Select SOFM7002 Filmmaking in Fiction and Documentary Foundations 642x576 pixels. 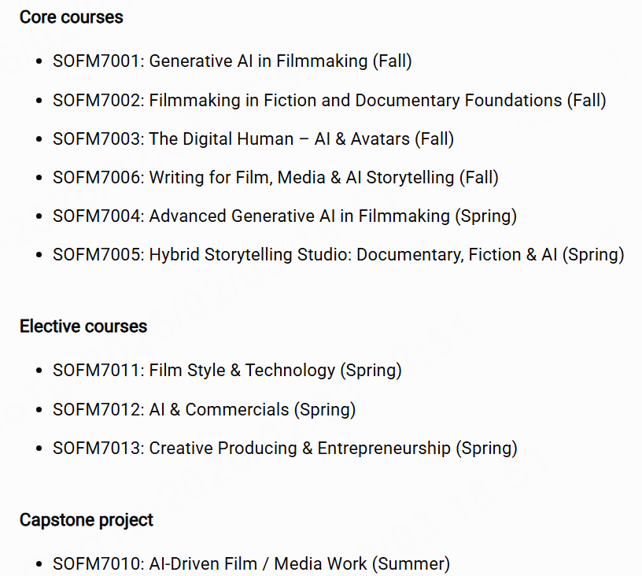(329, 100)
